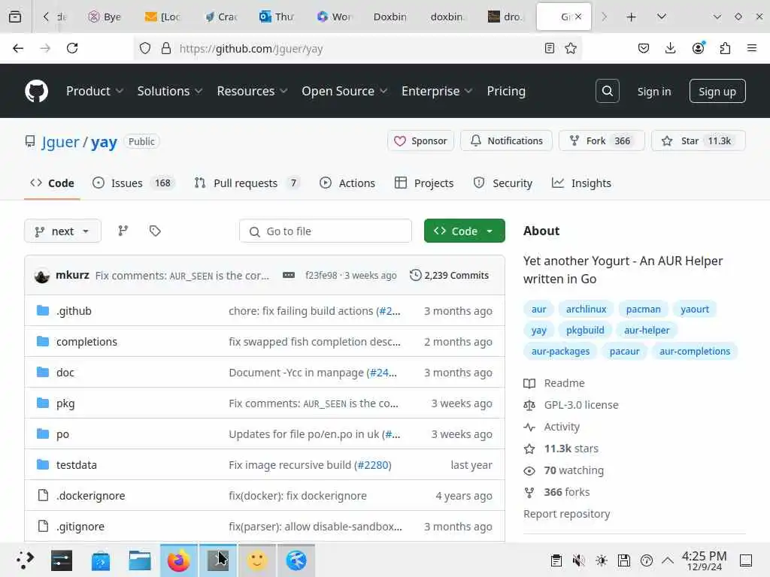Launch the smiley emoji app from the taskbar
770x577 pixels.
[257, 560]
